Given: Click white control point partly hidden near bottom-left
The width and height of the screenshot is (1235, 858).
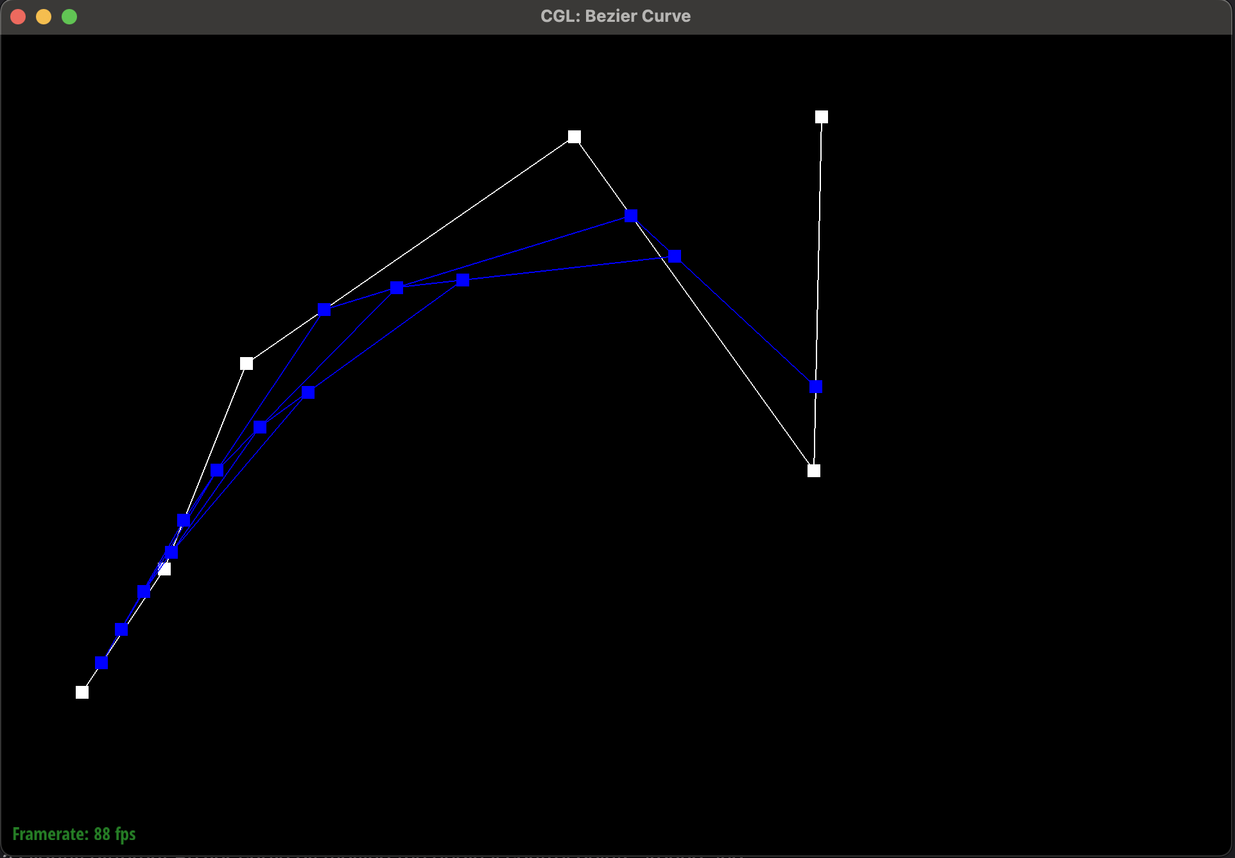Looking at the screenshot, I should (x=164, y=569).
